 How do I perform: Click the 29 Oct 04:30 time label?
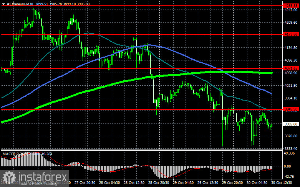tap(183, 183)
